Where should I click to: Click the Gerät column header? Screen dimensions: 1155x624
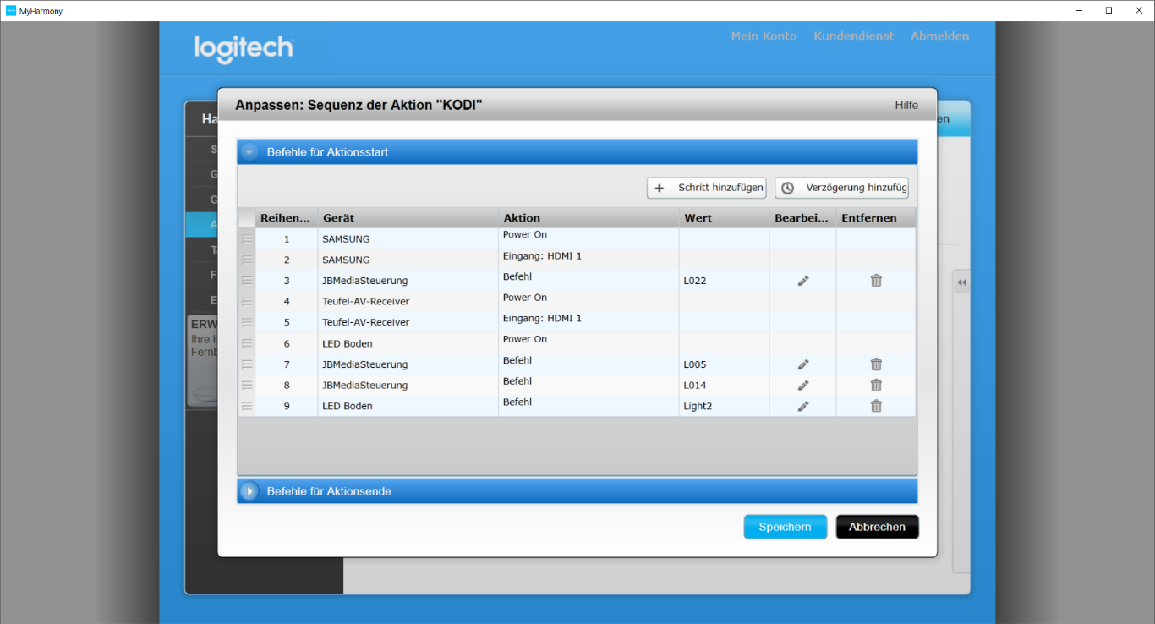tap(408, 217)
